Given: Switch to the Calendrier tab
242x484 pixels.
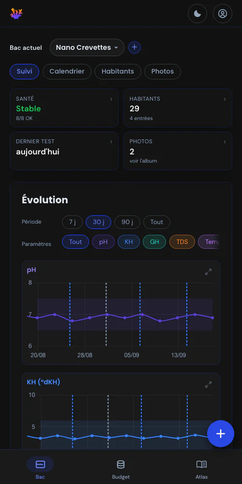Looking at the screenshot, I should click(67, 72).
